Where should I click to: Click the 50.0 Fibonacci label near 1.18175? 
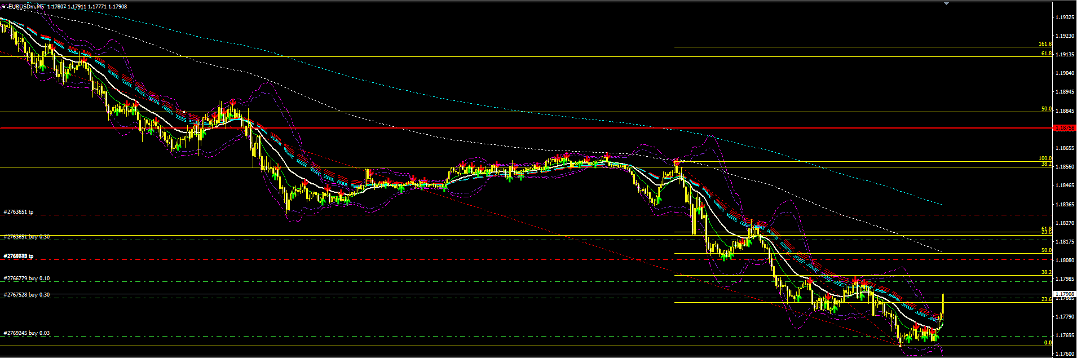coord(1046,250)
